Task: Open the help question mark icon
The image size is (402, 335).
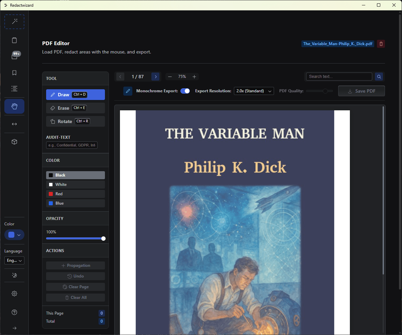Action: click(x=14, y=312)
